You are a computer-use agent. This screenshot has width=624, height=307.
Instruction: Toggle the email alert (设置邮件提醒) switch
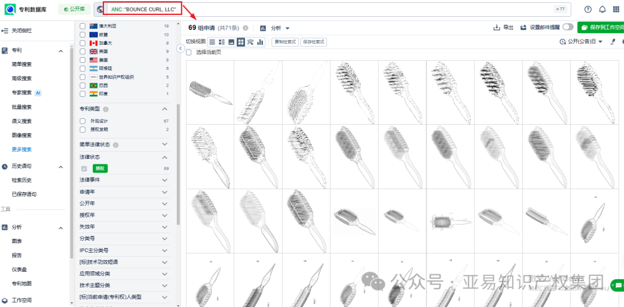(x=568, y=27)
